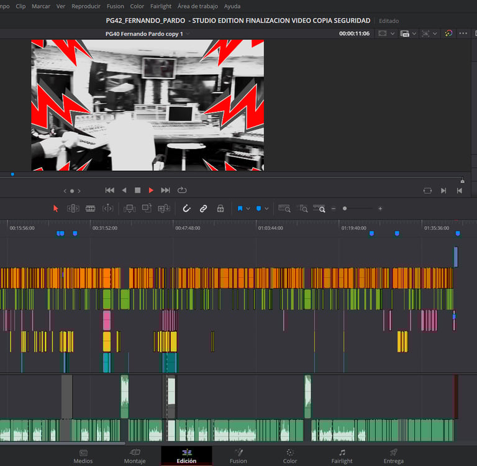Open the Ayuda menu
The width and height of the screenshot is (477, 466).
pos(232,6)
